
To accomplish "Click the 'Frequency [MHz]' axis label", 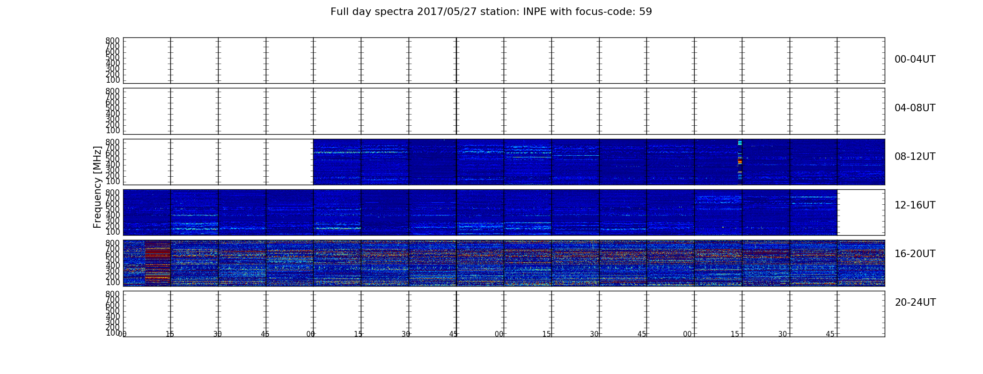I will pos(97,187).
